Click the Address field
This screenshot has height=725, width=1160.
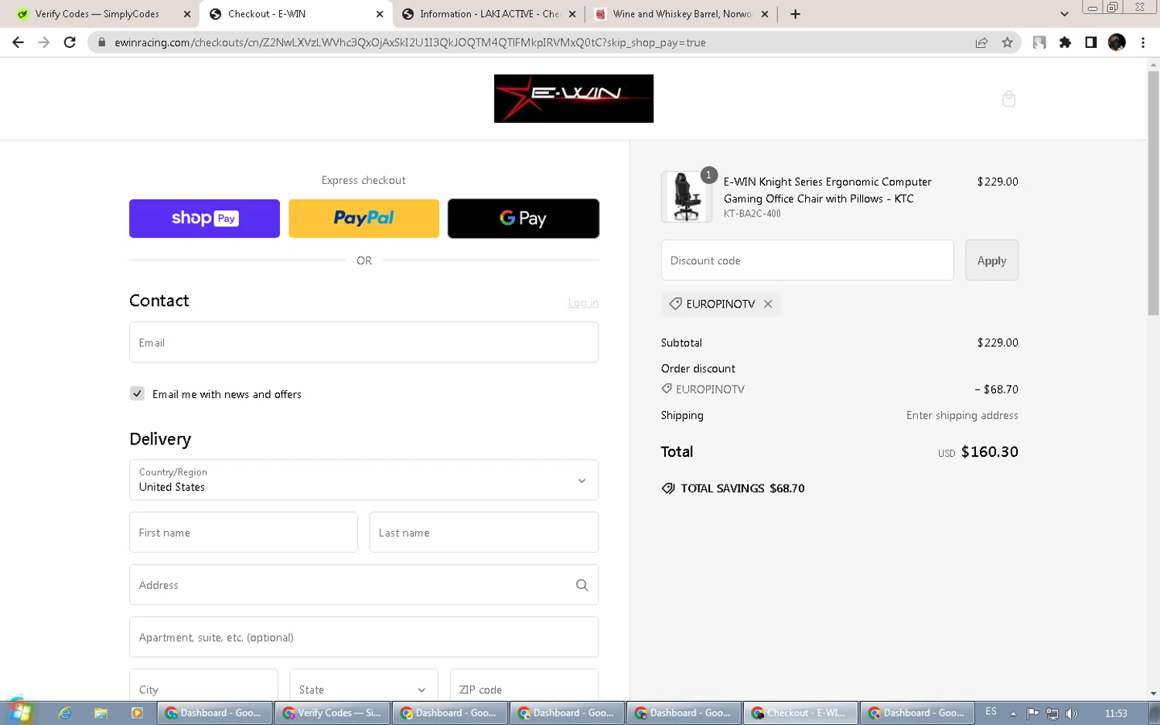[363, 585]
